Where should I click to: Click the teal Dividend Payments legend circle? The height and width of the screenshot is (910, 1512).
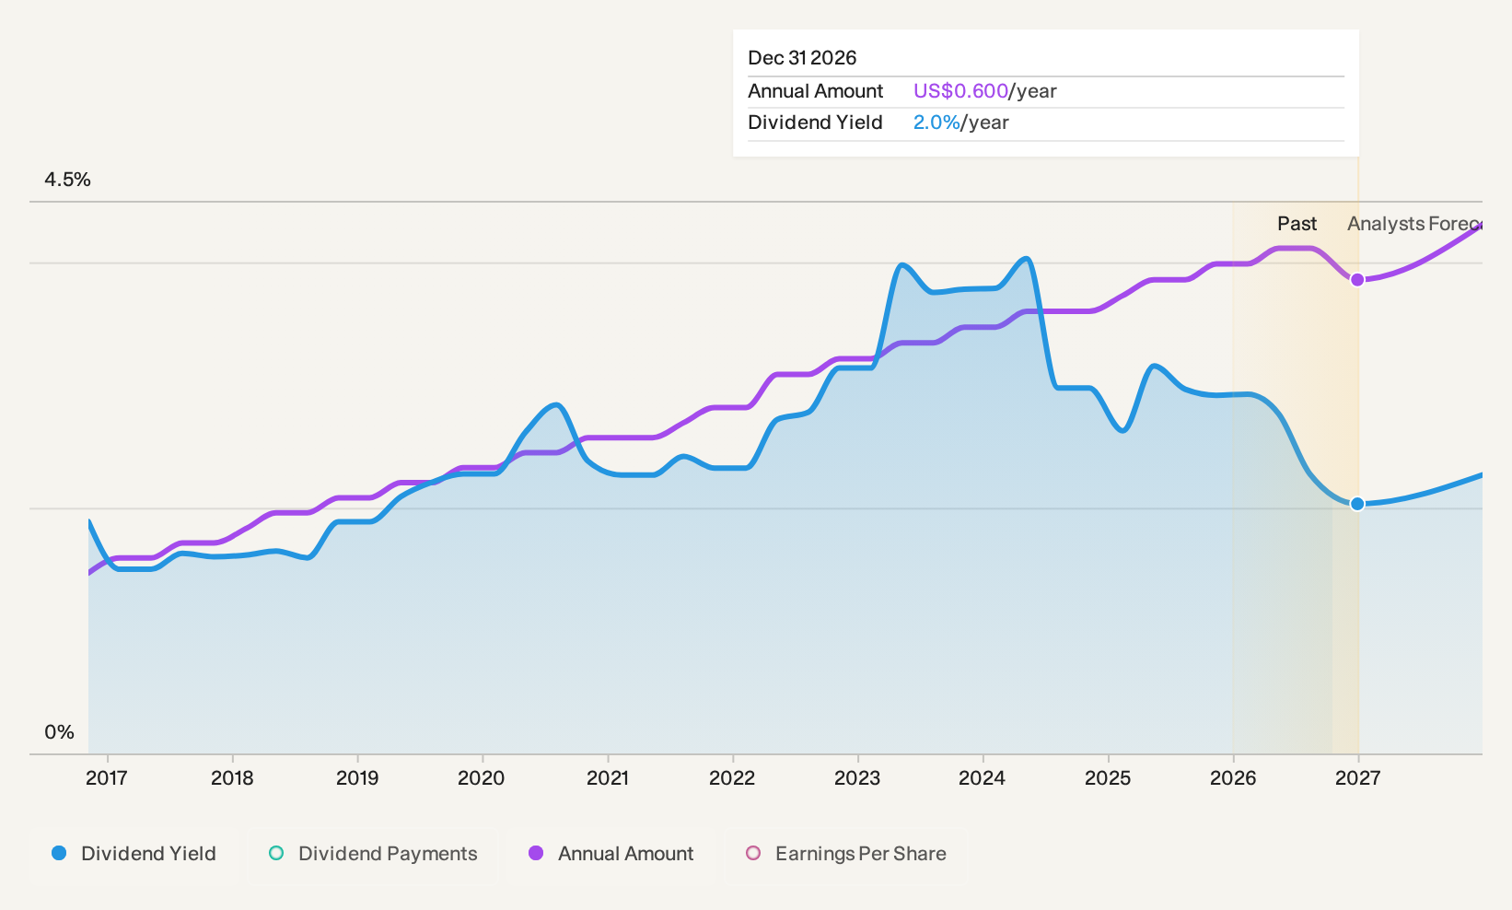pos(276,853)
